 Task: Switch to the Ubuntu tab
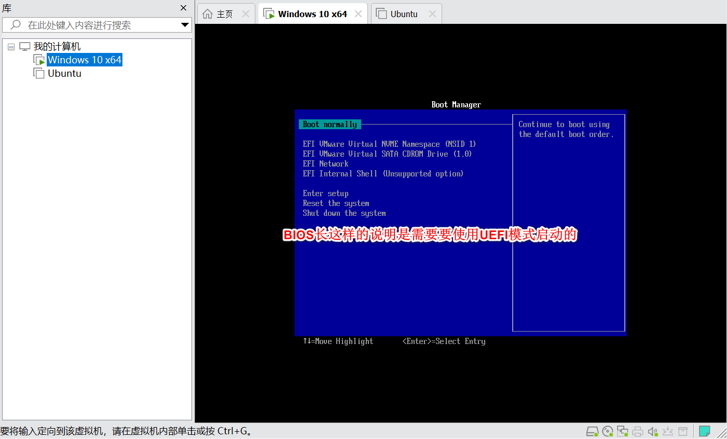click(x=406, y=13)
